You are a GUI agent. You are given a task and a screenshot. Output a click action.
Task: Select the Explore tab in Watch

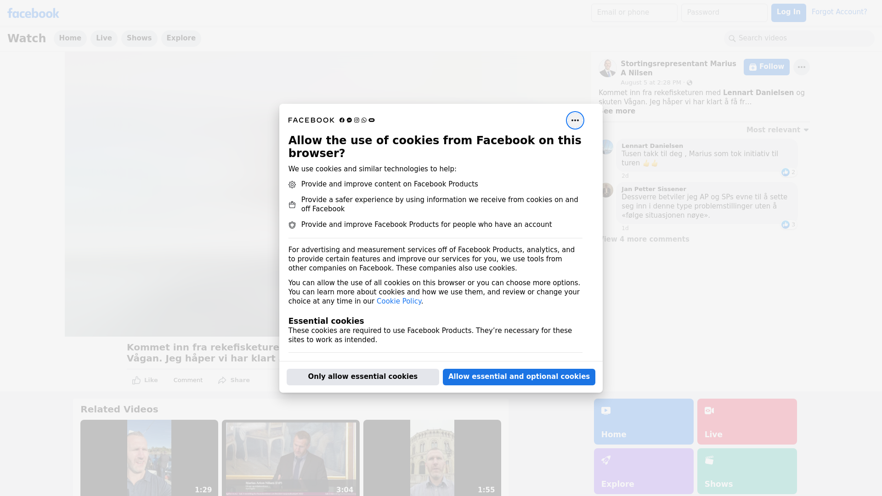pos(181,38)
